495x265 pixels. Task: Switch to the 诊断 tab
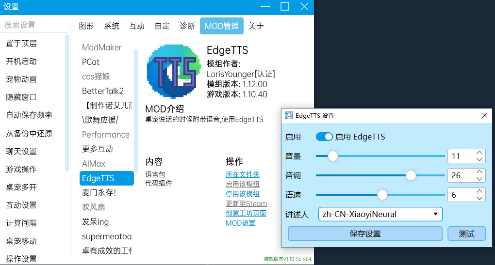point(187,26)
